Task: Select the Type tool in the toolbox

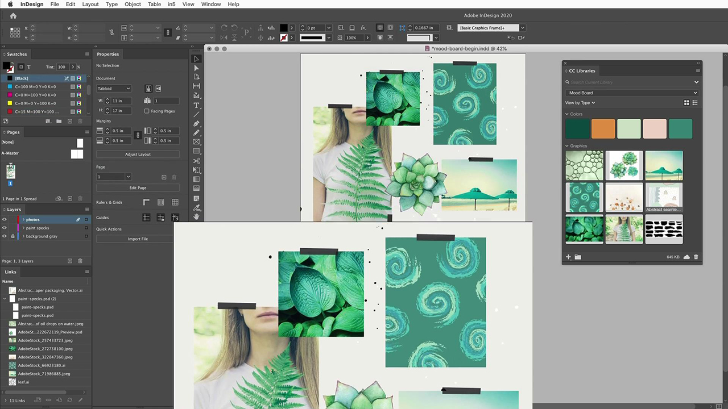Action: point(197,105)
